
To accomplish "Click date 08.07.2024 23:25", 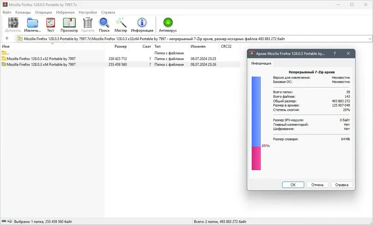I will click(x=203, y=59).
